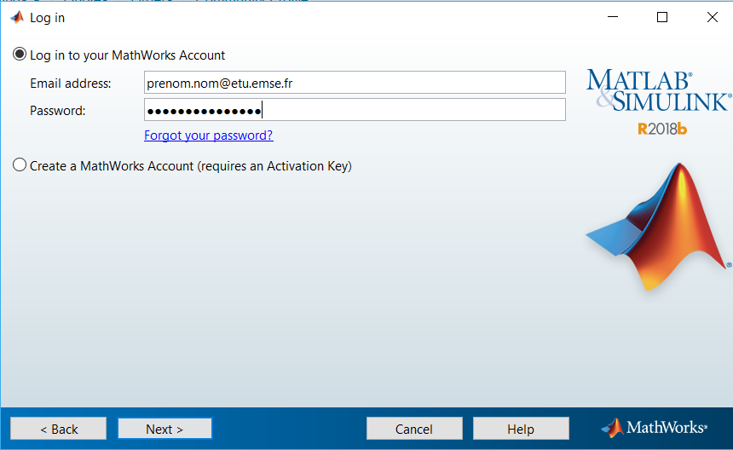Open the Forgot your password link

point(209,136)
